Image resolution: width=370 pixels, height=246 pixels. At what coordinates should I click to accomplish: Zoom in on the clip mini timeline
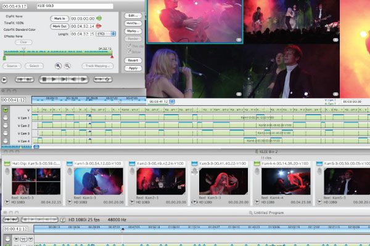[x=58, y=66]
